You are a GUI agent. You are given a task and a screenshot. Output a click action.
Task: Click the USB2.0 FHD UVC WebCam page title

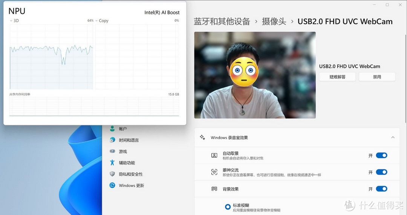[345, 21]
